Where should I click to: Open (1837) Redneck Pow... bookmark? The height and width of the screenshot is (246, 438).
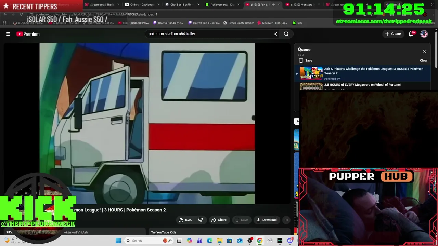(133, 23)
